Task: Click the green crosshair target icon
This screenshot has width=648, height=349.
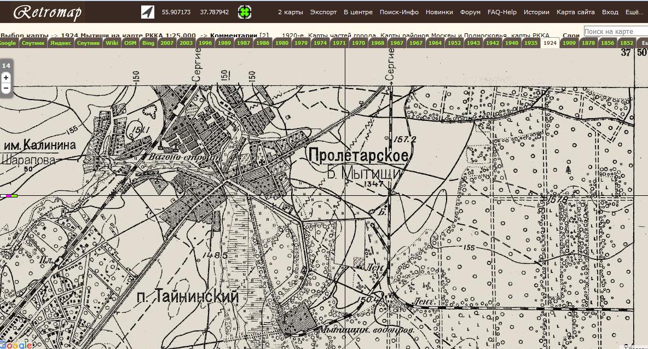Action: pos(244,12)
